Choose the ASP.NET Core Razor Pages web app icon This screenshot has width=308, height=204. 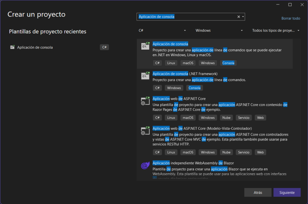tap(145, 101)
